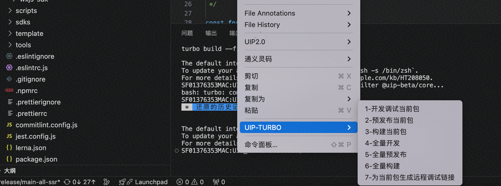This screenshot has height=186, width=501.
Task: Click the release/main-all-ssr branch name
Action: [30, 182]
